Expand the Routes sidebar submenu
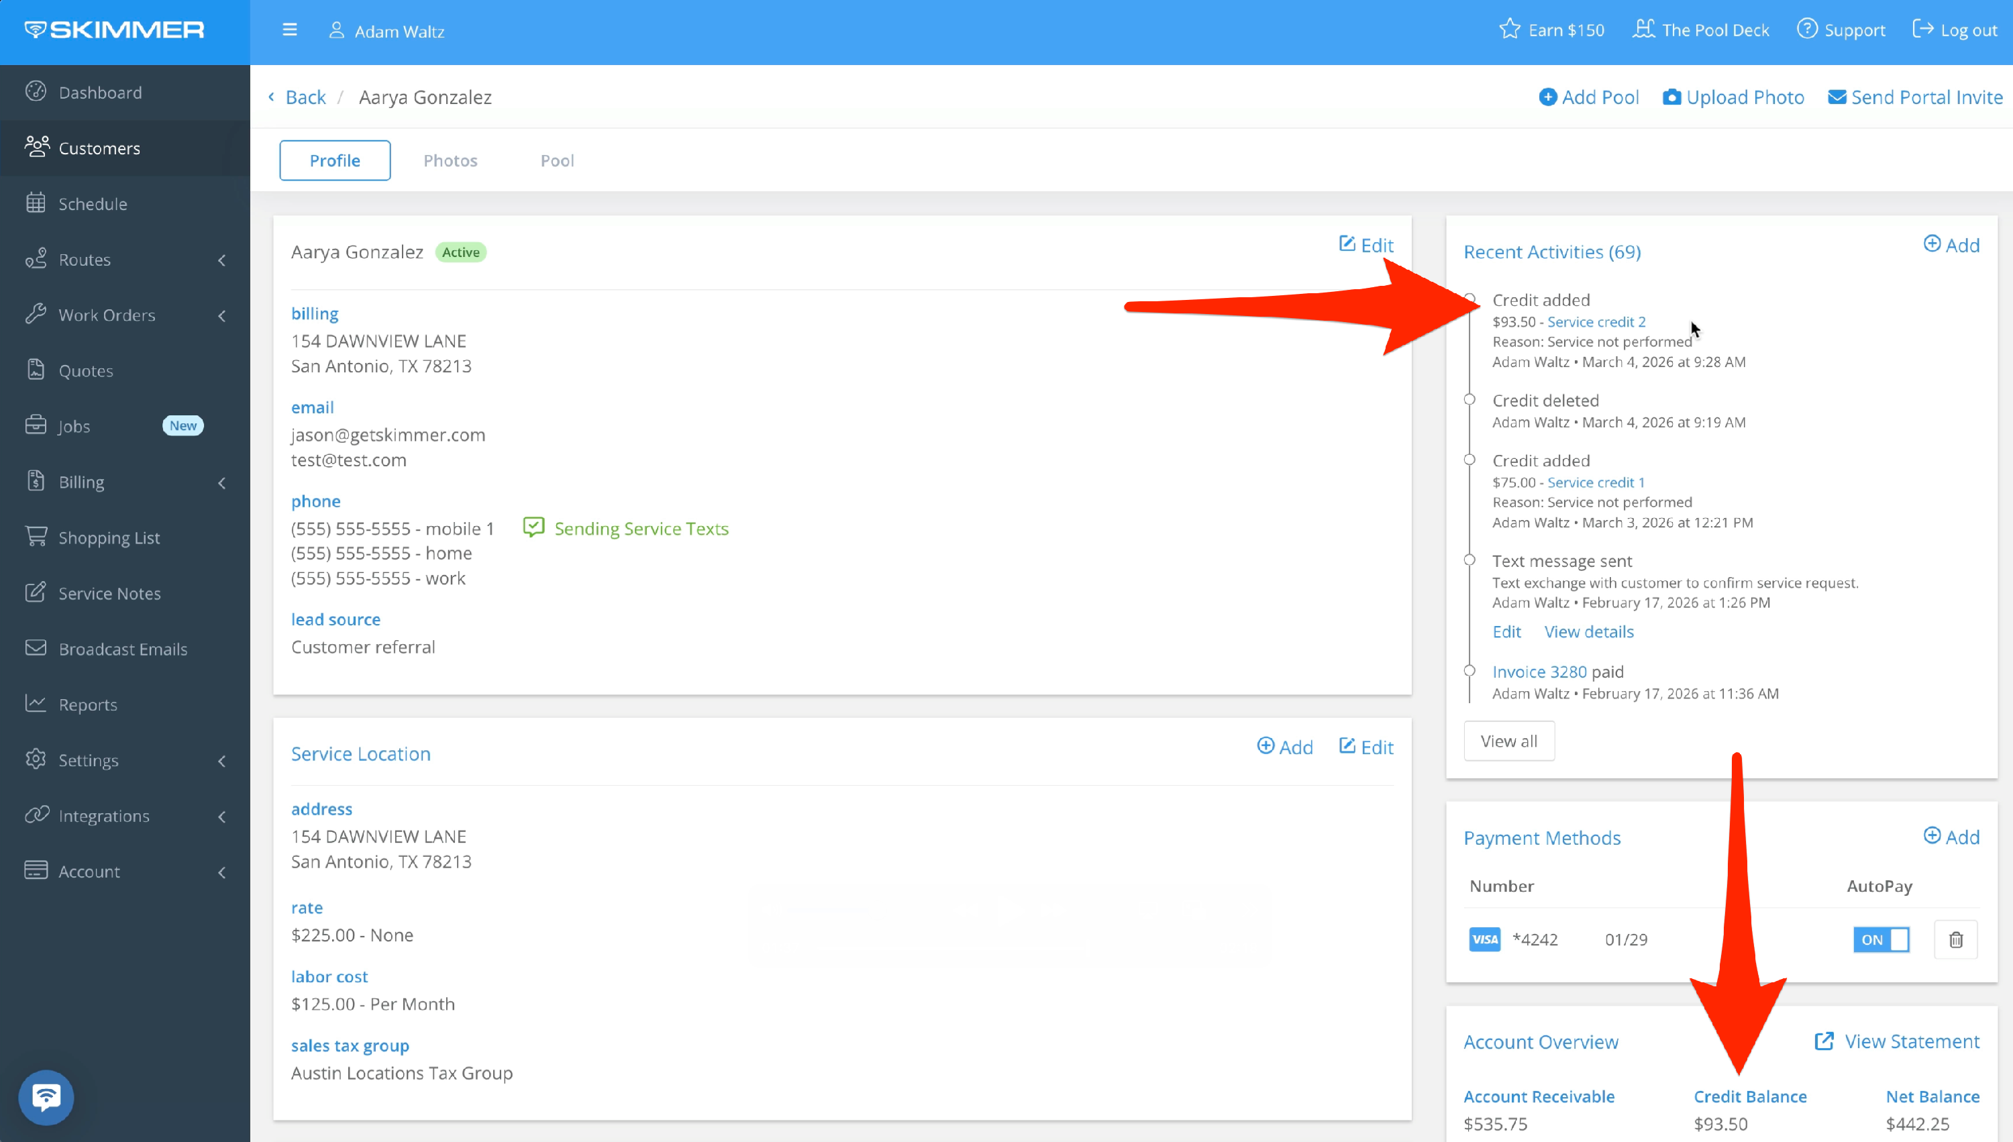The image size is (2013, 1142). 222,260
